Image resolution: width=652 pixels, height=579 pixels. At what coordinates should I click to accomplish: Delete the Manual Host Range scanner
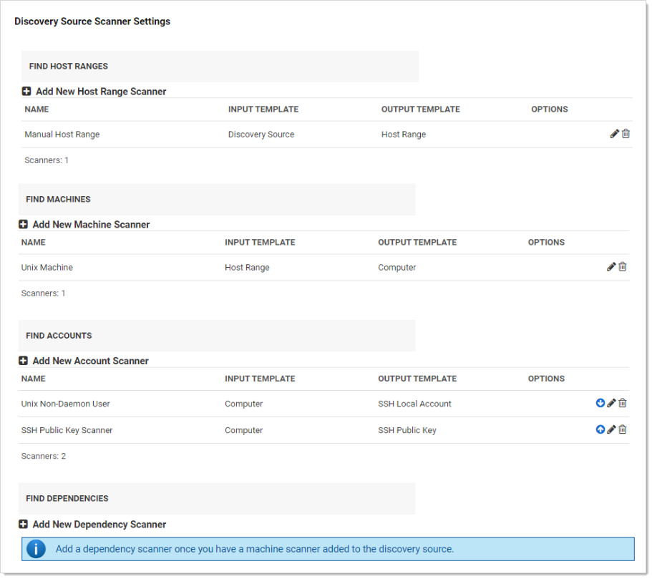626,134
